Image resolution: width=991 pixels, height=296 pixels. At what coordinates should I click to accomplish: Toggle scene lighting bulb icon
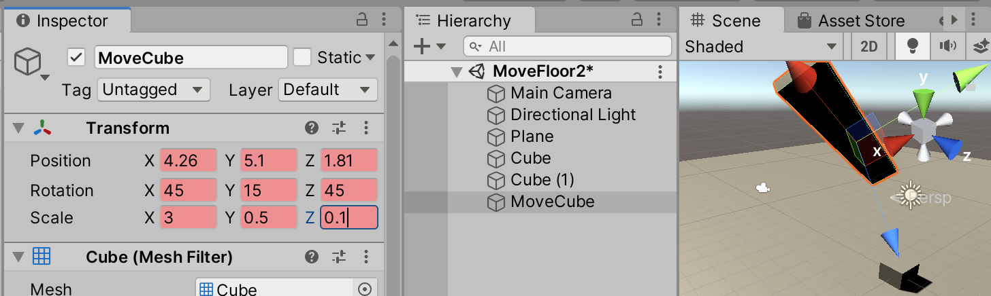pyautogui.click(x=912, y=46)
